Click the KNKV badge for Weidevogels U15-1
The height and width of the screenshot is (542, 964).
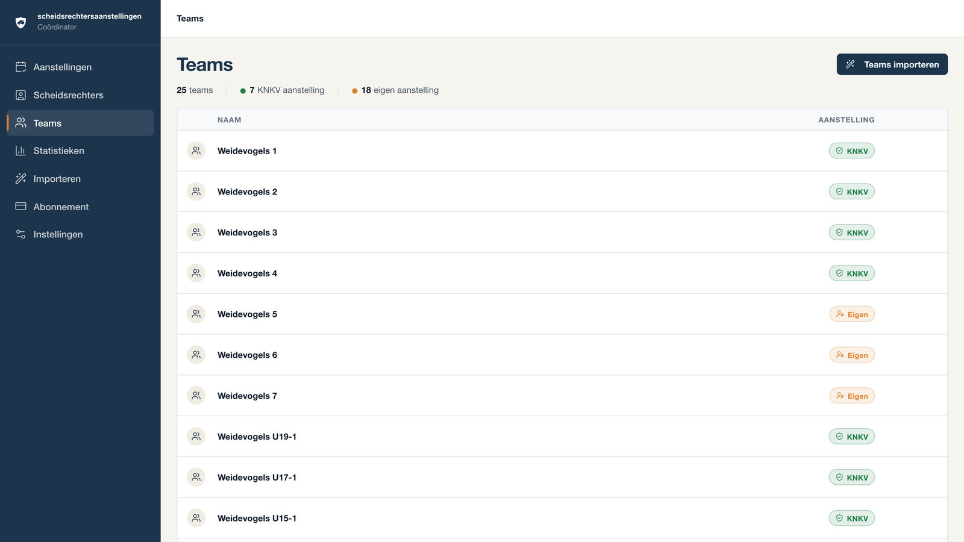(851, 518)
